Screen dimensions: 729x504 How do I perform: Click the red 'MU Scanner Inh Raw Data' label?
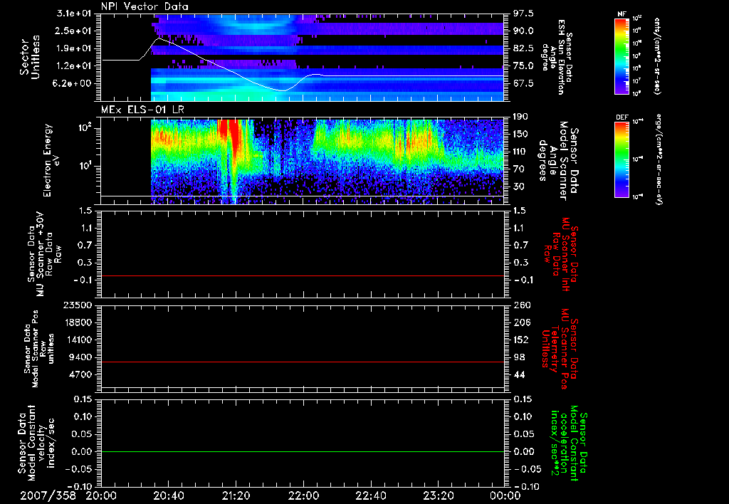pyautogui.click(x=560, y=254)
